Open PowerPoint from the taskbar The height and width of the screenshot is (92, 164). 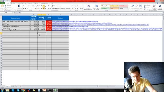point(45,90)
